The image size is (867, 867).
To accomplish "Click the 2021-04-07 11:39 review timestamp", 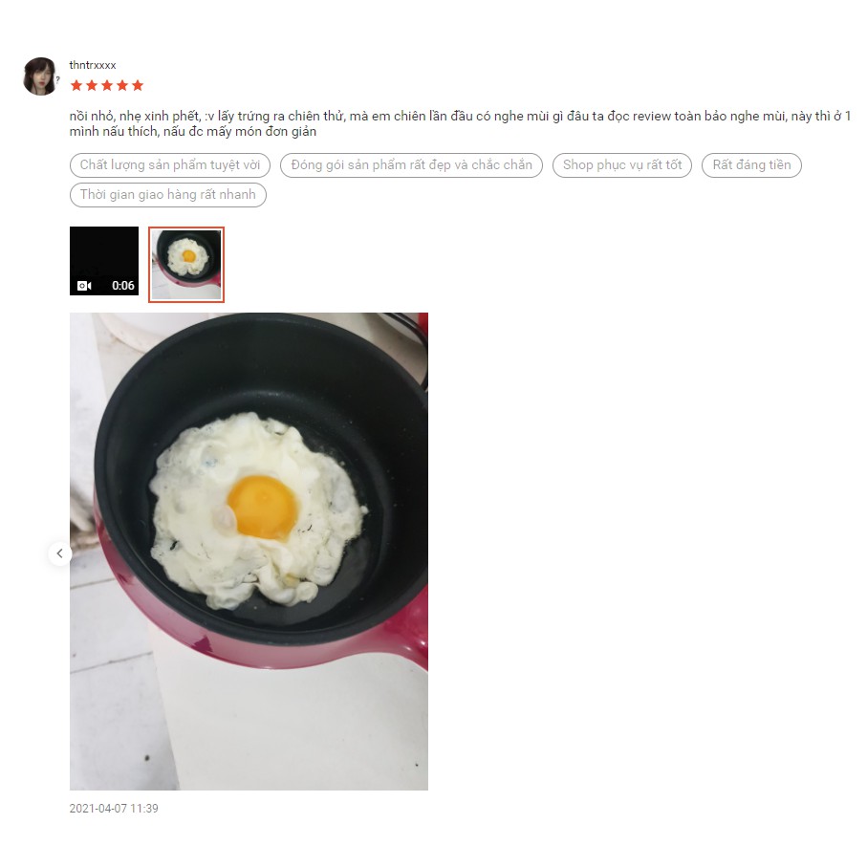I will pyautogui.click(x=114, y=808).
